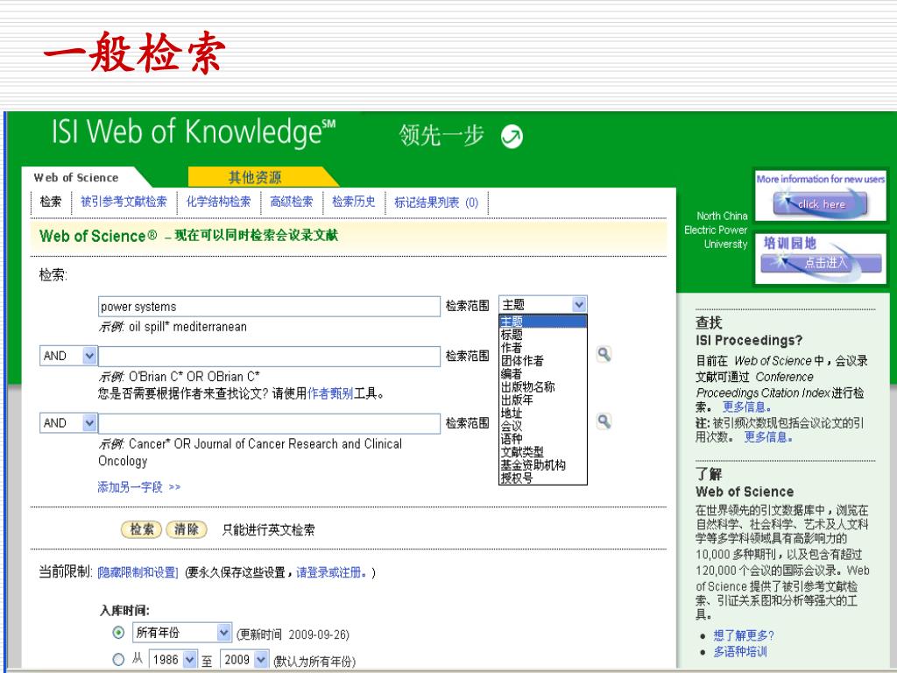Select the 从 year range radio button
This screenshot has height=673, width=897.
[118, 659]
